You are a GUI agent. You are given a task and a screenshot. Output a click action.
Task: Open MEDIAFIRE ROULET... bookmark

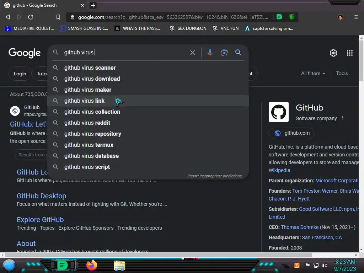(29, 28)
